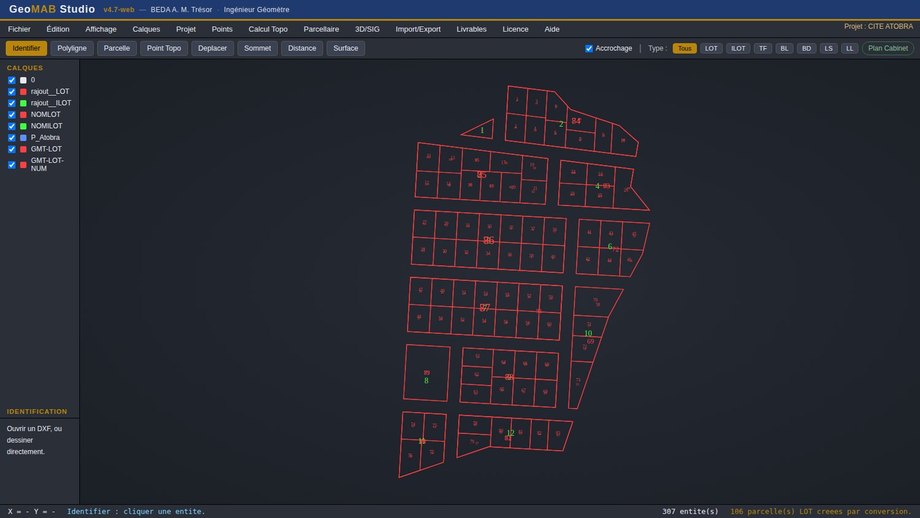The height and width of the screenshot is (518, 920).
Task: Open the Licence menu
Action: [515, 29]
